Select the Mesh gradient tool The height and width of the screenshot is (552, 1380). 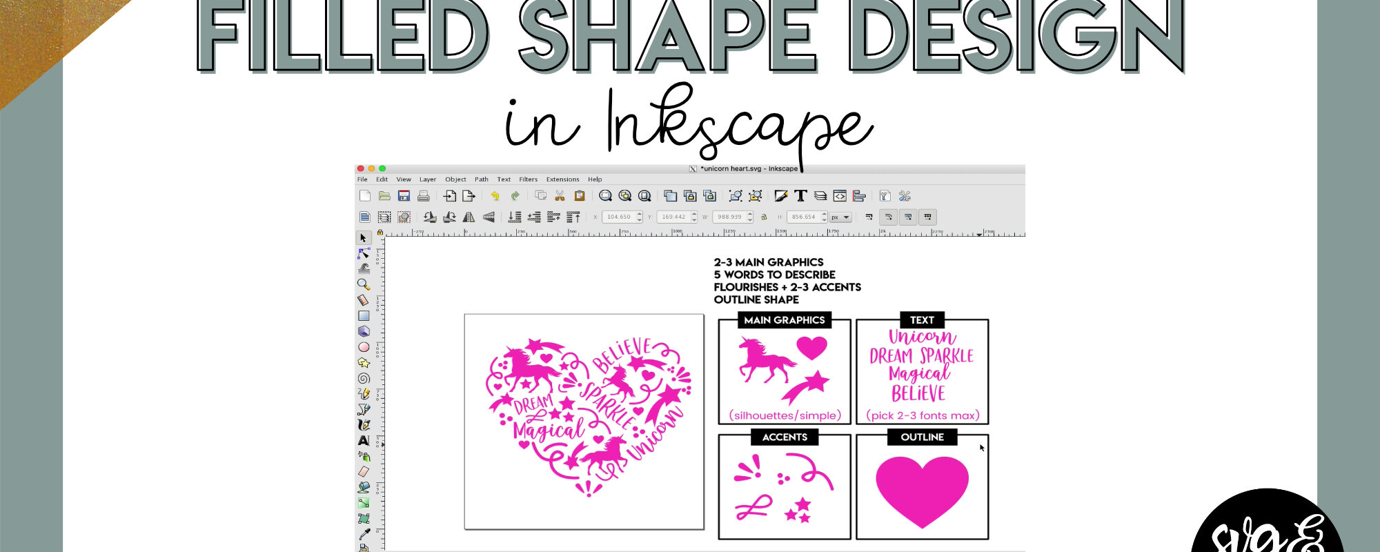click(x=364, y=518)
